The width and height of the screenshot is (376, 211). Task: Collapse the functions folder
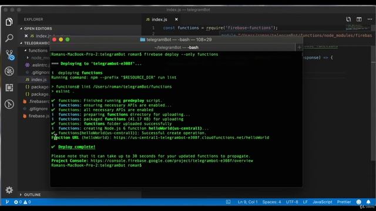pyautogui.click(x=26, y=50)
